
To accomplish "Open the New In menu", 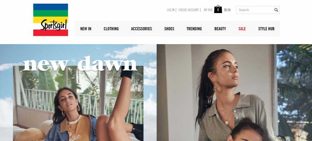I will pyautogui.click(x=86, y=29).
